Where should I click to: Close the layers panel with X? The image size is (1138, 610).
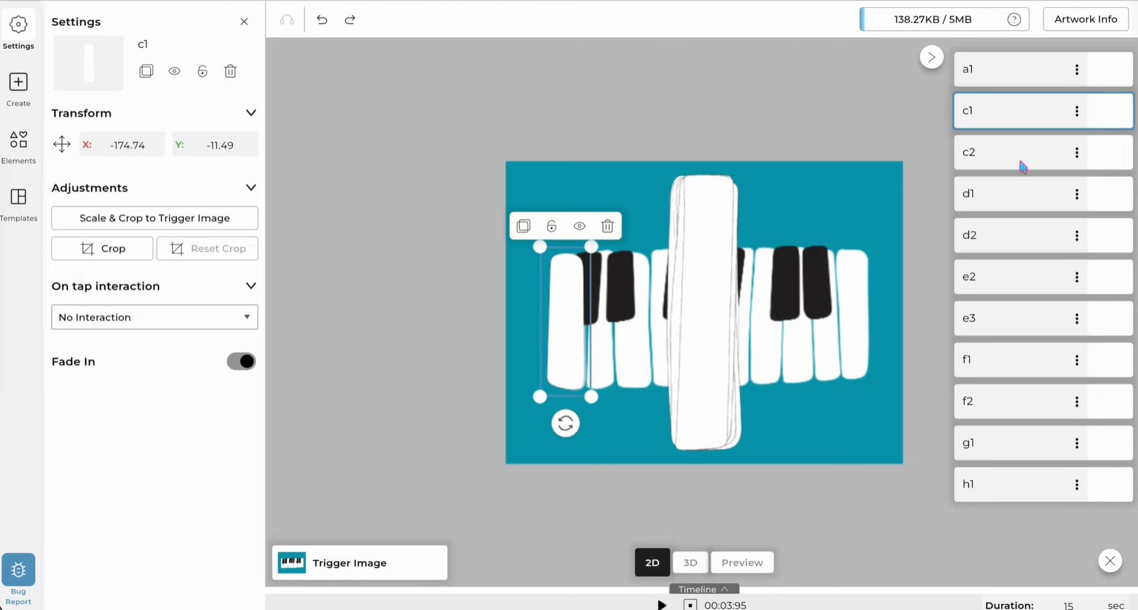1110,561
